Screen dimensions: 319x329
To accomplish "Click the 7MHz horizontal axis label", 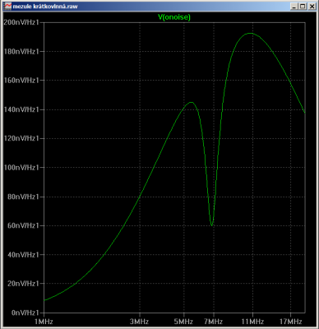I will (x=214, y=322).
